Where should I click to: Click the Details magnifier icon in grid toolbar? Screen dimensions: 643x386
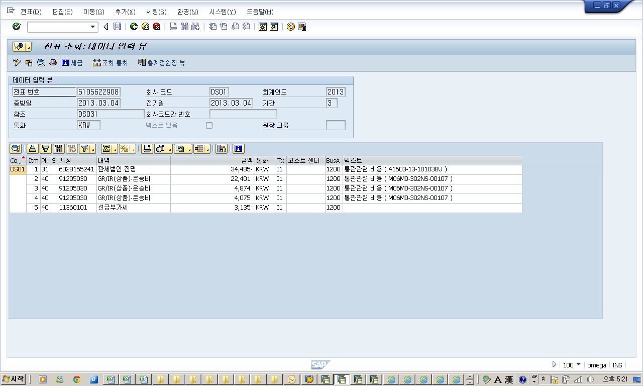coord(15,148)
